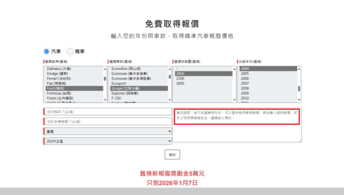Select Ford (福特) in brand list
This screenshot has height=195, width=344.
[74, 89]
